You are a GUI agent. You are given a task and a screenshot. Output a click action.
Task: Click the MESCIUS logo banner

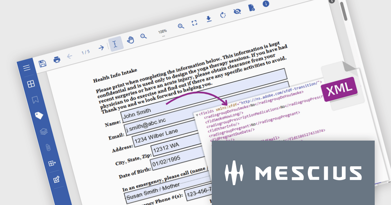pyautogui.click(x=293, y=173)
